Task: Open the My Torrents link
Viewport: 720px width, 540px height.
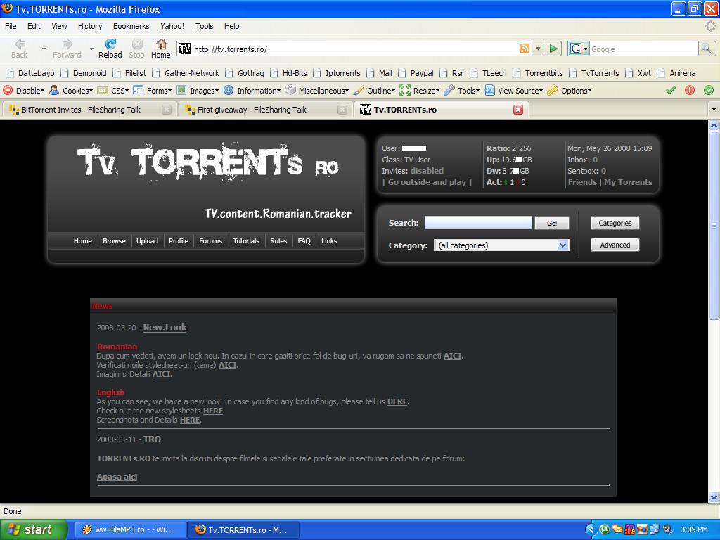Action: 628,182
